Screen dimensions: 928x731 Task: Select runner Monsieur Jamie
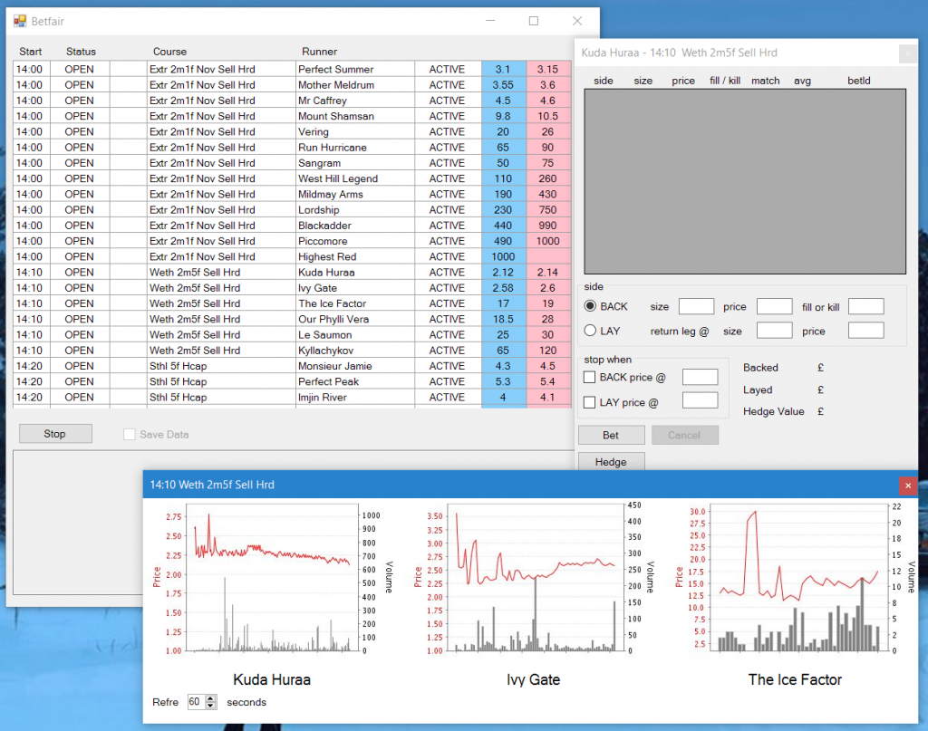point(355,366)
